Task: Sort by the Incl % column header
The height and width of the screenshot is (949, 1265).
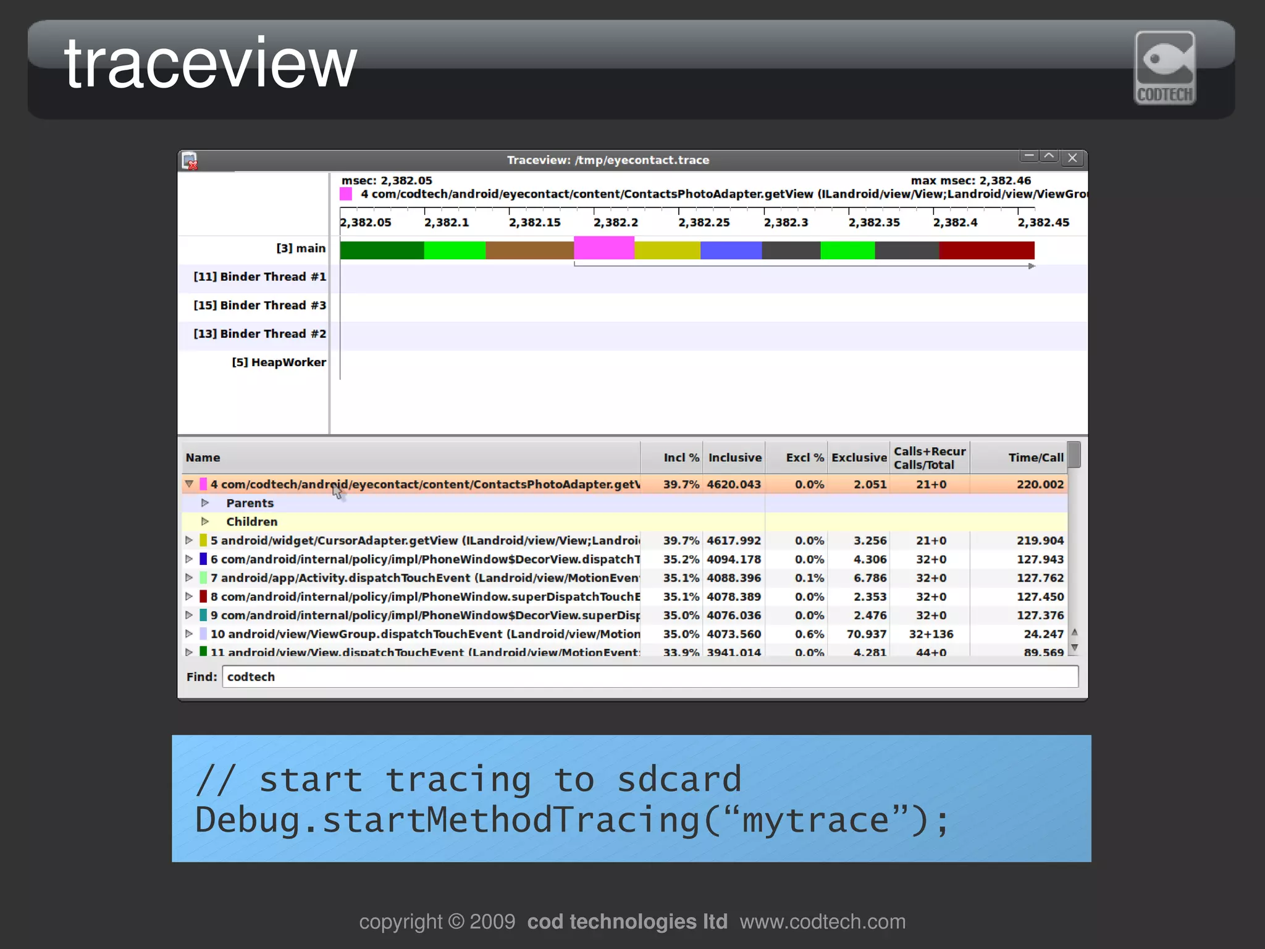Action: [671, 458]
